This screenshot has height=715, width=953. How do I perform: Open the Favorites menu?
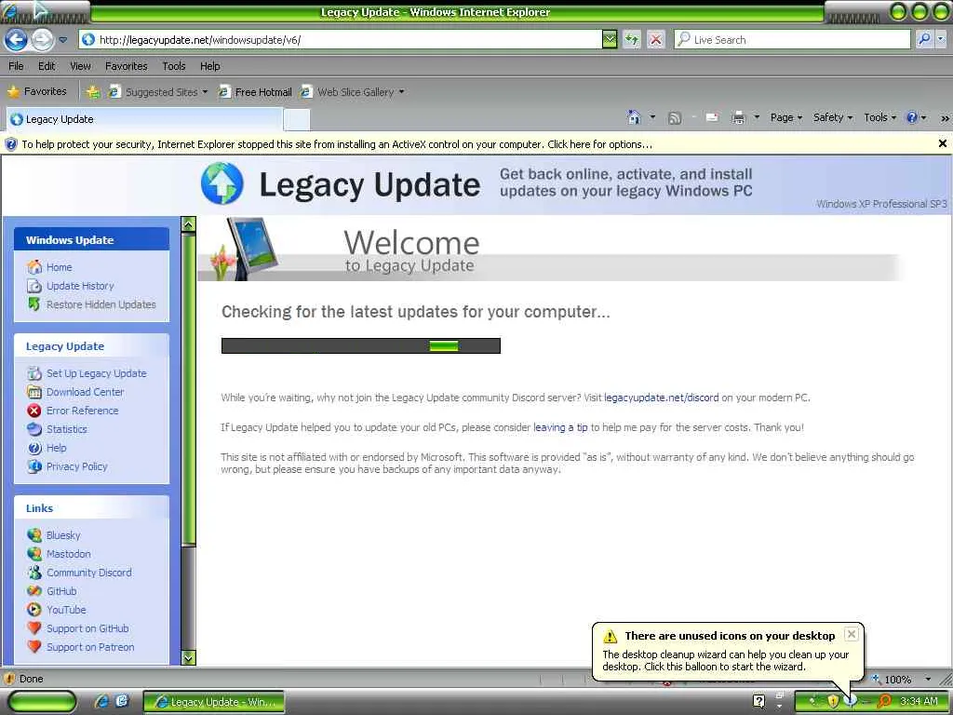coord(127,66)
